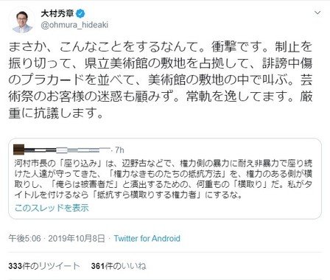
Task: Click the blue verified badge icon
Action: click(x=80, y=13)
